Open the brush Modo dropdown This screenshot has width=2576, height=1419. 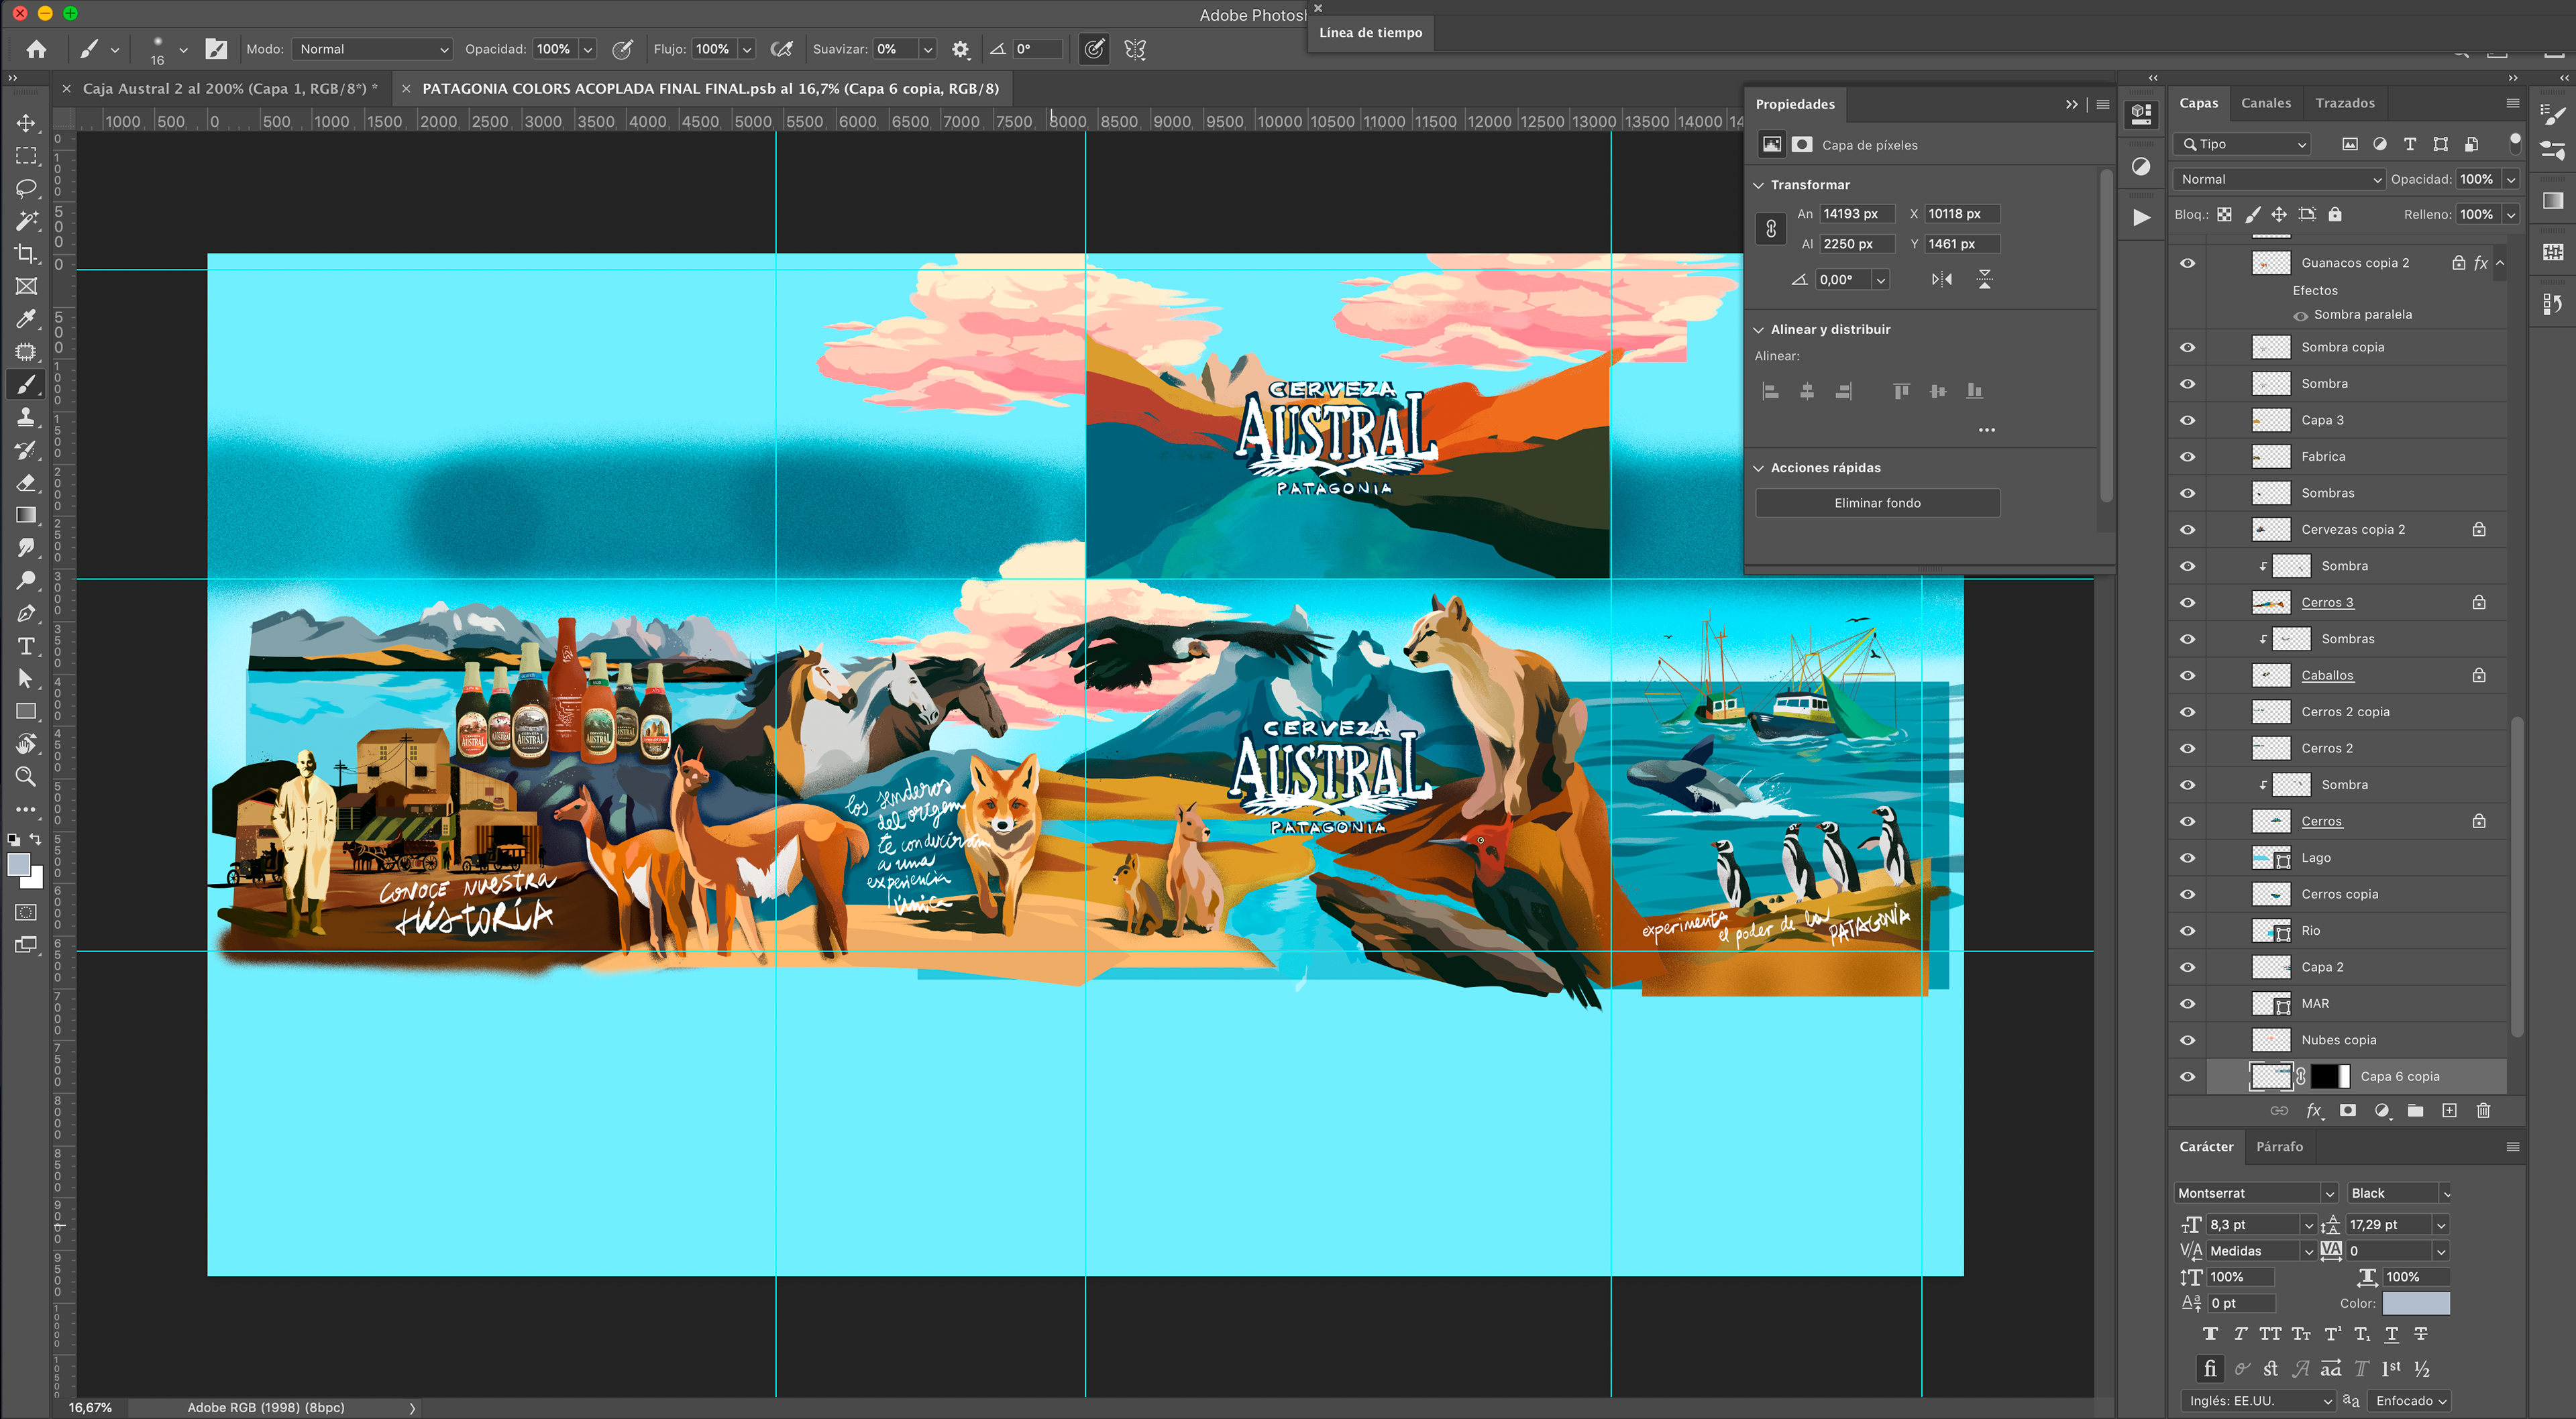373,49
